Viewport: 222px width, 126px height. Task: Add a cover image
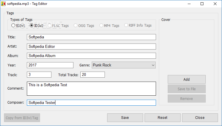187,79
